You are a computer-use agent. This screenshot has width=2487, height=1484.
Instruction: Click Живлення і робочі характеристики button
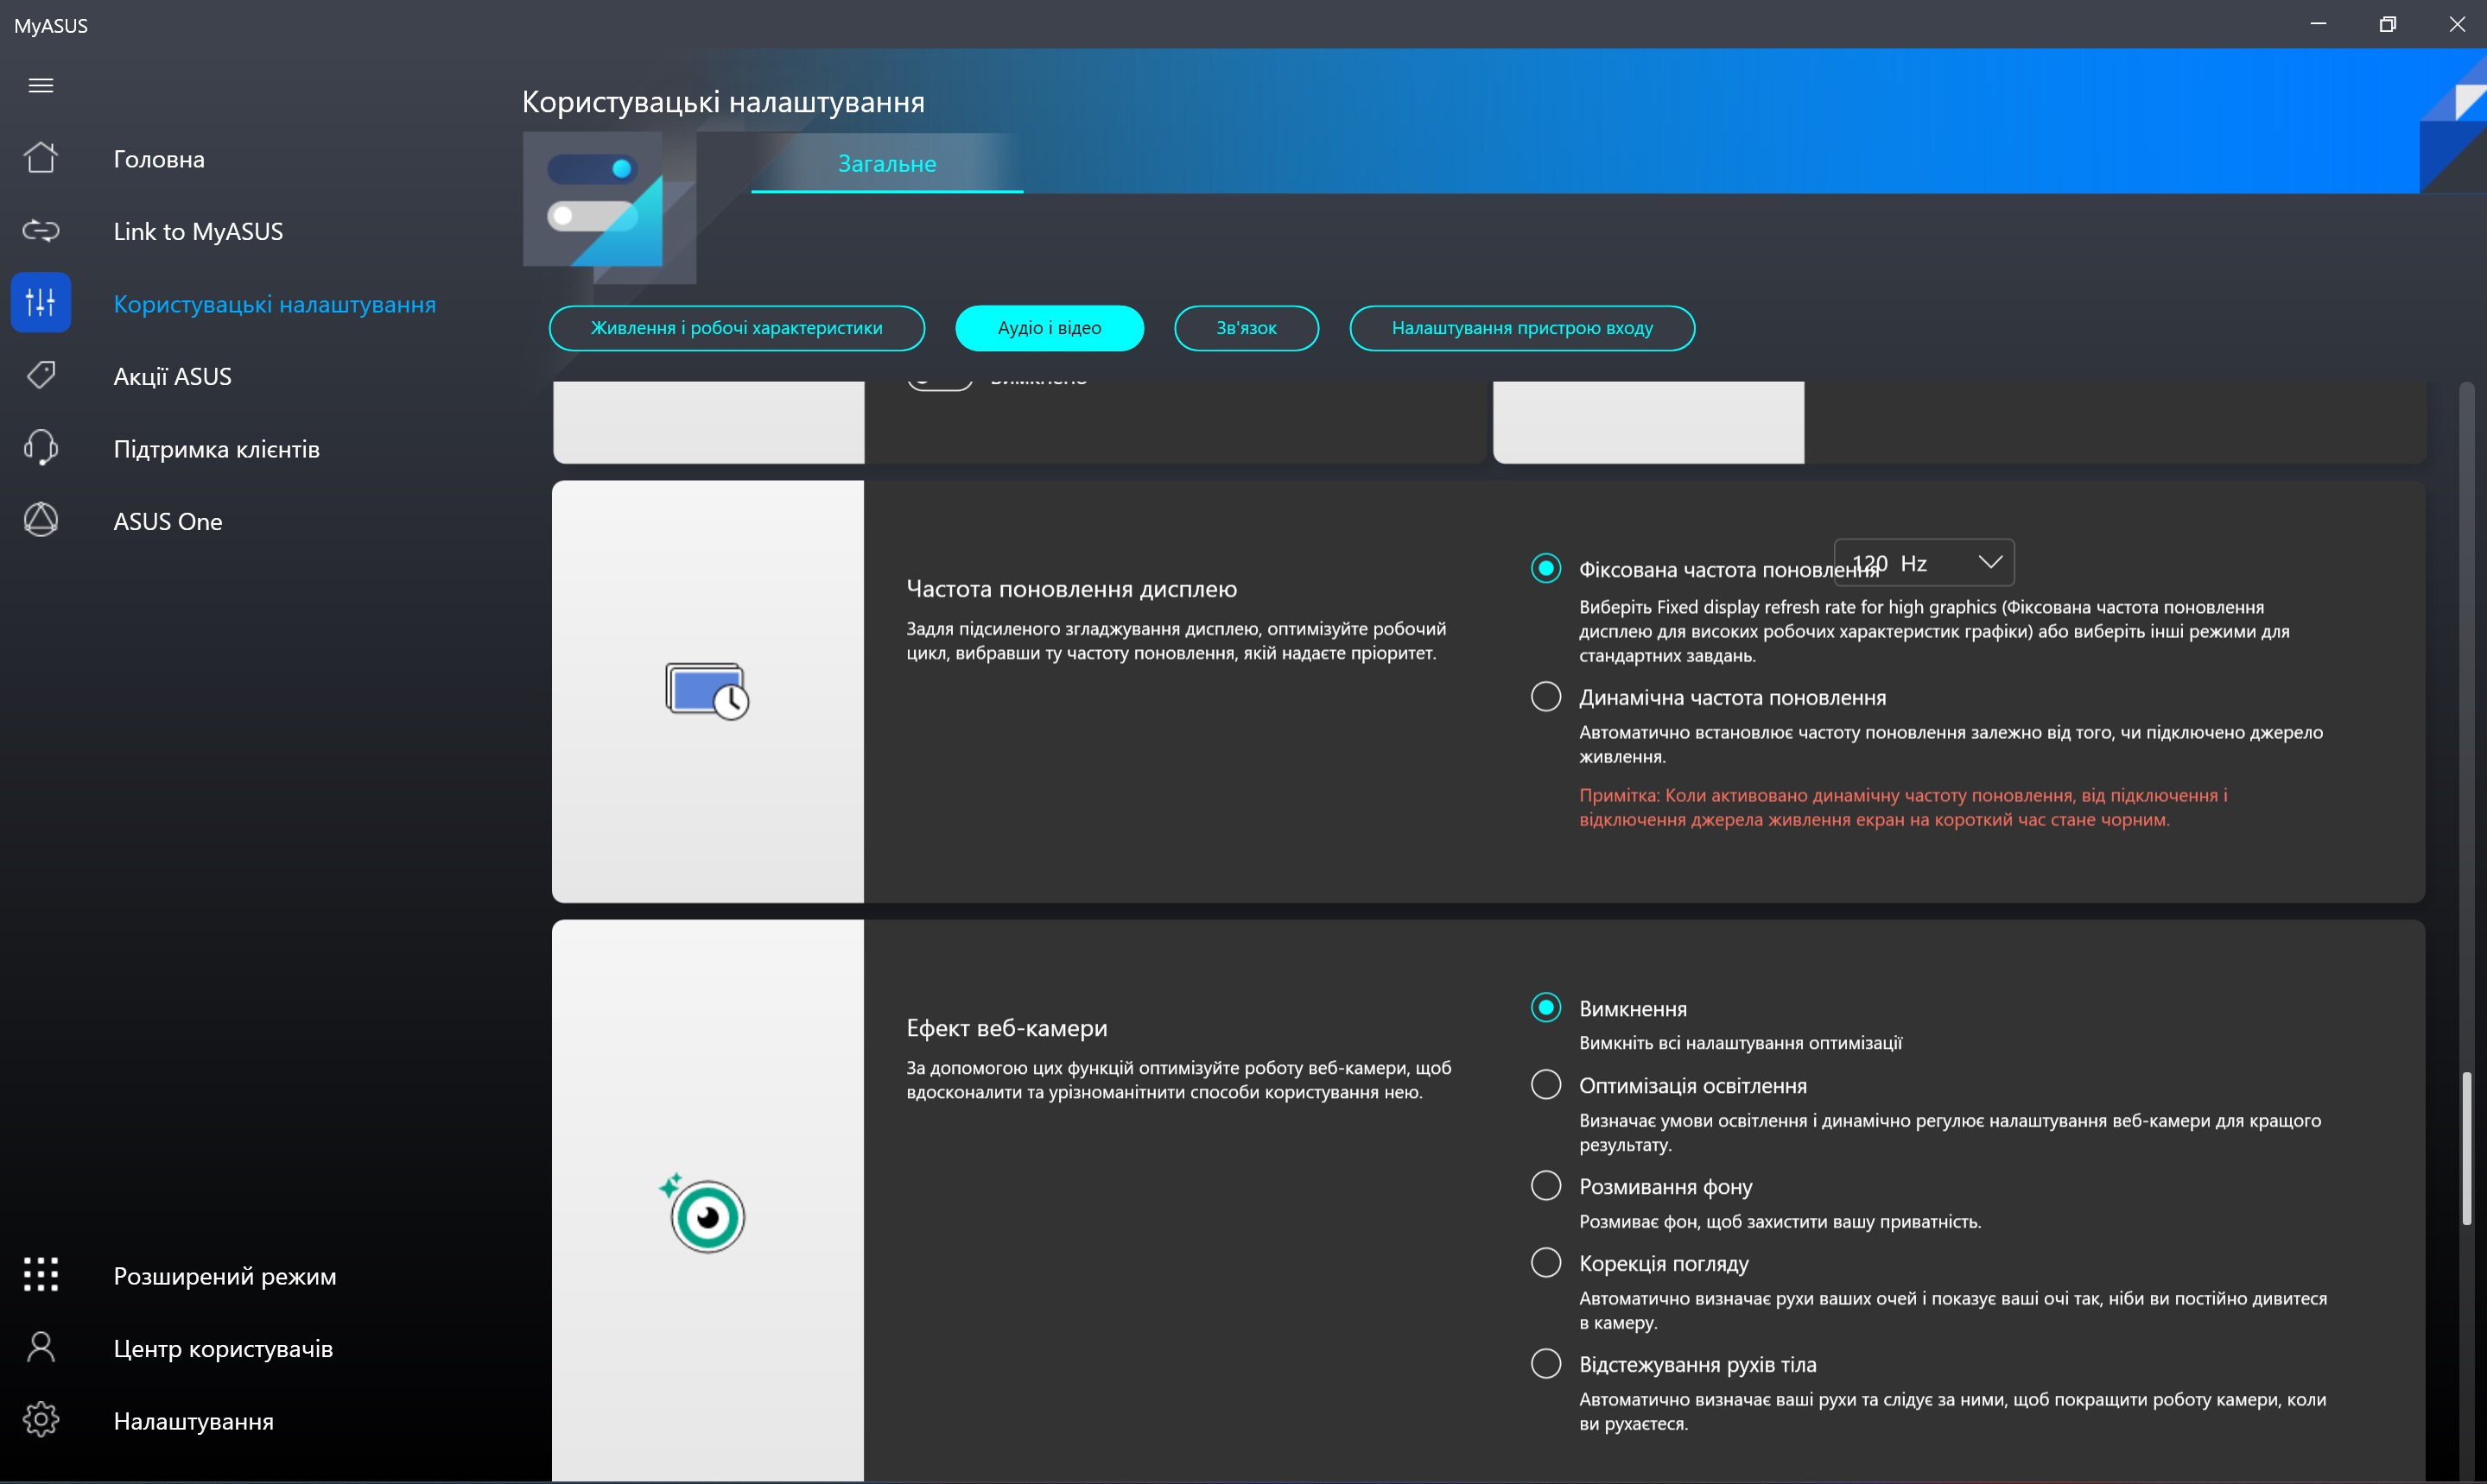click(736, 328)
